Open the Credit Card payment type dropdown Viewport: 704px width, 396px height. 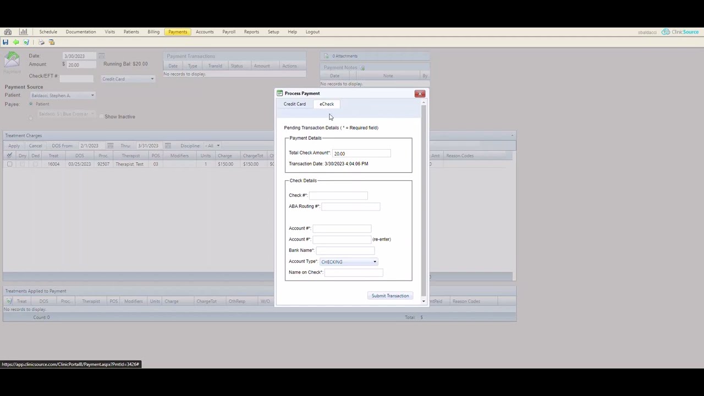[x=128, y=79]
